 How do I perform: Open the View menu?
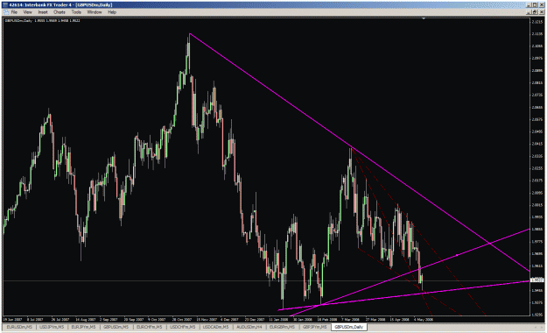[x=27, y=12]
